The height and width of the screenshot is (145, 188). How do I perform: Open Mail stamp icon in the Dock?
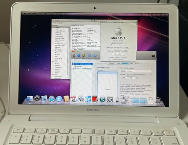tap(44, 98)
